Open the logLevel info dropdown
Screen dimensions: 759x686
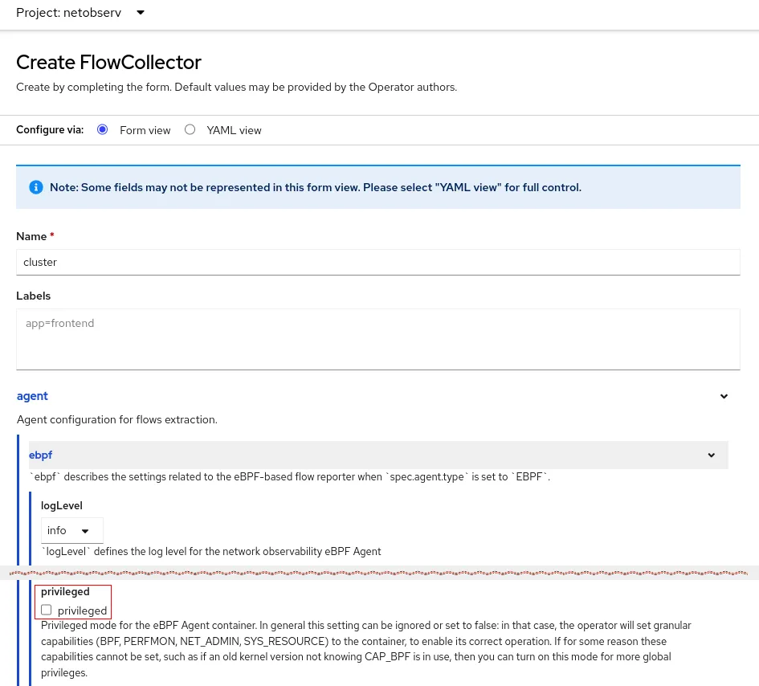click(x=71, y=530)
